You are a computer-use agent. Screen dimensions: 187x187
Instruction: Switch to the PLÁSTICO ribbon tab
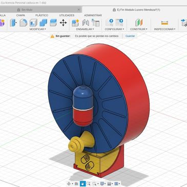(41, 15)
